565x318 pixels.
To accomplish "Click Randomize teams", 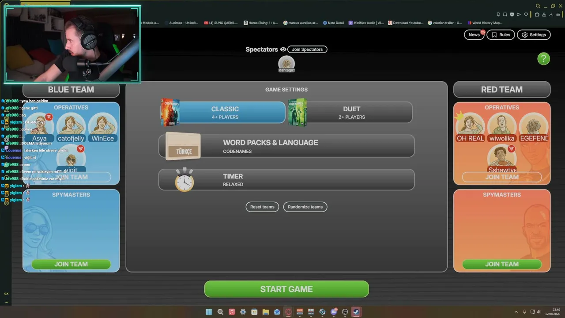I will coord(305,207).
